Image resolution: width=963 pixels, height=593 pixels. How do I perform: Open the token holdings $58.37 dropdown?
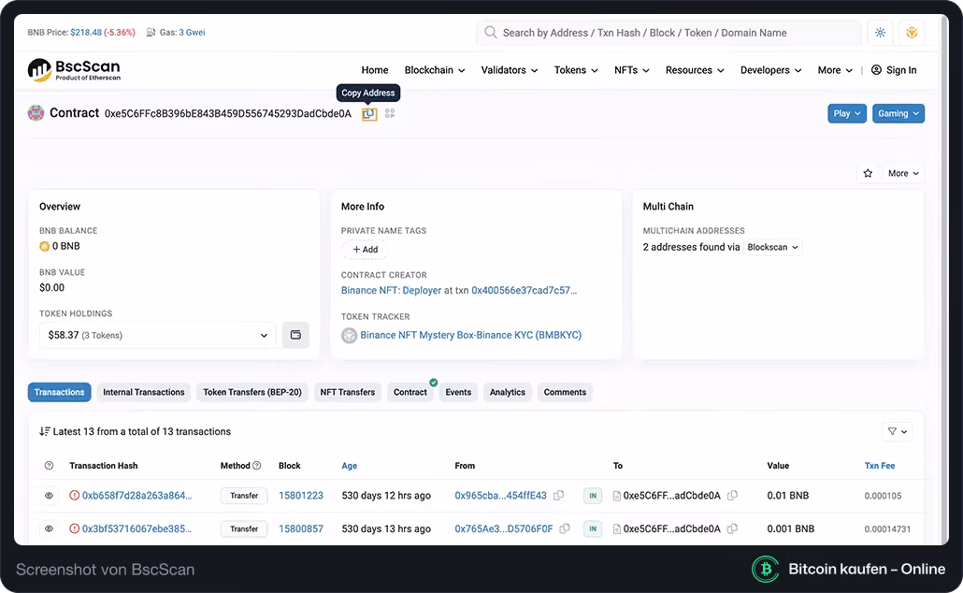pyautogui.click(x=157, y=335)
